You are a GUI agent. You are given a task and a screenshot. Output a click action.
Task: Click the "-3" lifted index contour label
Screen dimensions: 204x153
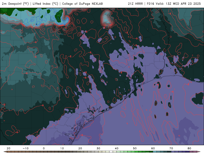point(35,27)
